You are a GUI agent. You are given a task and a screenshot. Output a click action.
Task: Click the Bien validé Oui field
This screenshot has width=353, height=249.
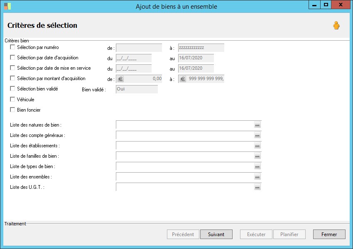click(137, 89)
